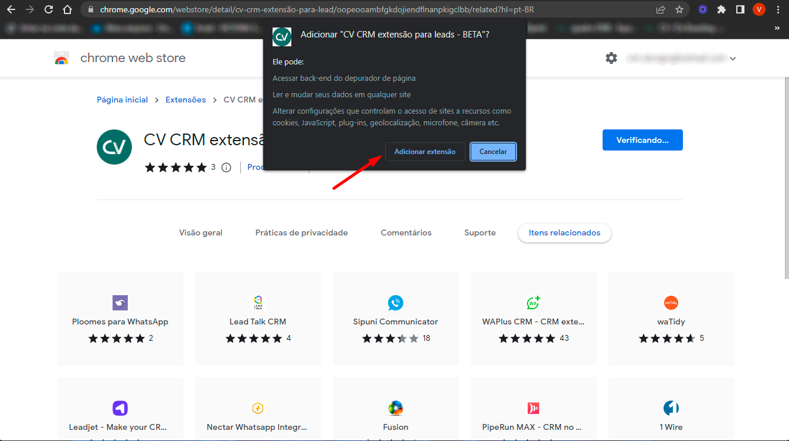This screenshot has height=441, width=789.
Task: Confirm with Adicionar extensão button
Action: tap(425, 152)
